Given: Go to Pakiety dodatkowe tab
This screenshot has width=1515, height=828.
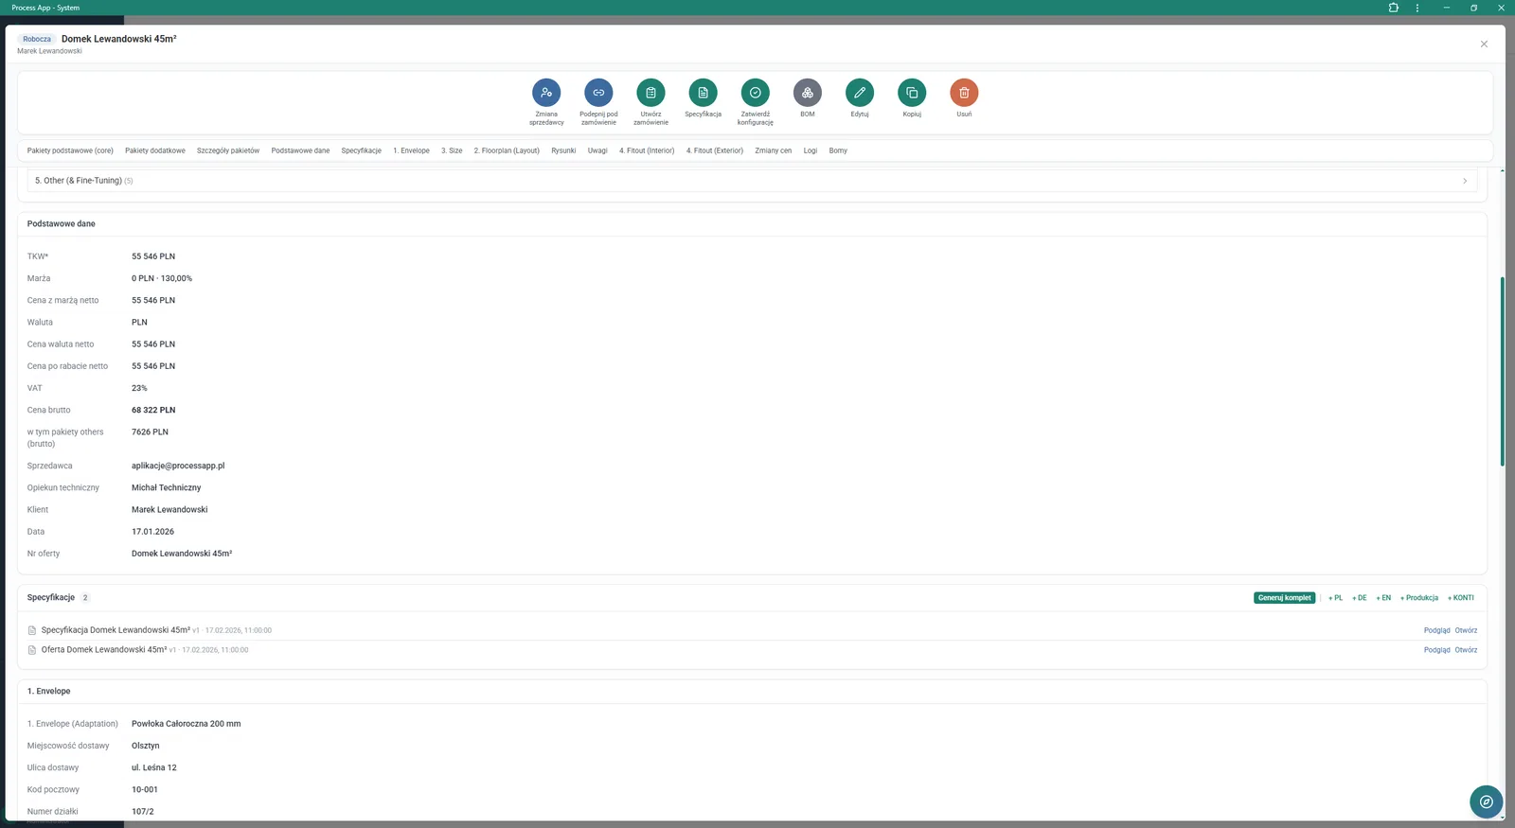Looking at the screenshot, I should [155, 150].
